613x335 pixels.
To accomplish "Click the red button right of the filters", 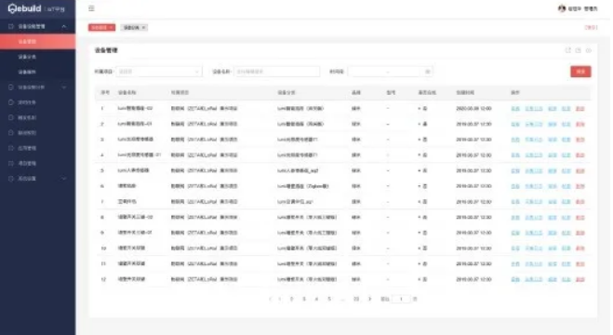I will pos(580,72).
